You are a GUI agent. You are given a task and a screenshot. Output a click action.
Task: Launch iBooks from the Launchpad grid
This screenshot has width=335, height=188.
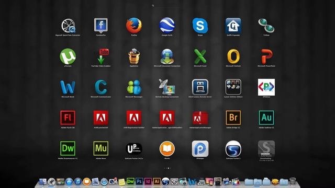(x=167, y=148)
